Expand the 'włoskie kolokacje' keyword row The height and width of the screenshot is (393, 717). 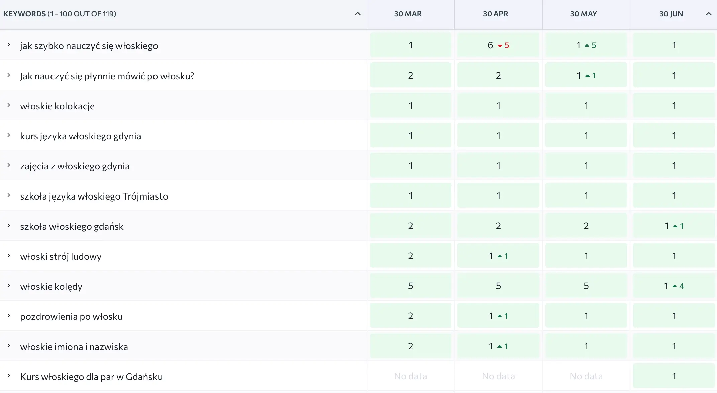point(9,105)
